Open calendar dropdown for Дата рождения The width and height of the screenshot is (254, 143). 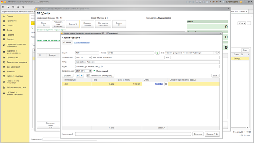click(x=90, y=71)
